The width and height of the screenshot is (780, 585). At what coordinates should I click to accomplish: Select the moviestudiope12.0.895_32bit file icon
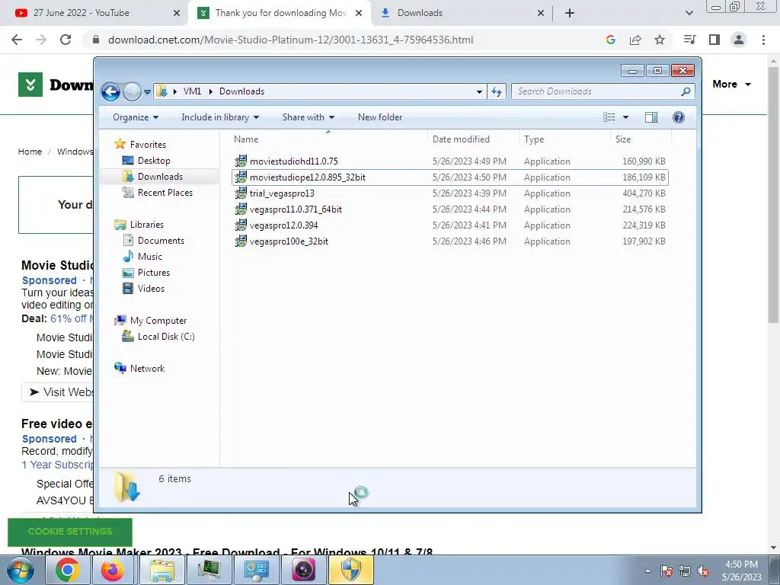pos(241,177)
